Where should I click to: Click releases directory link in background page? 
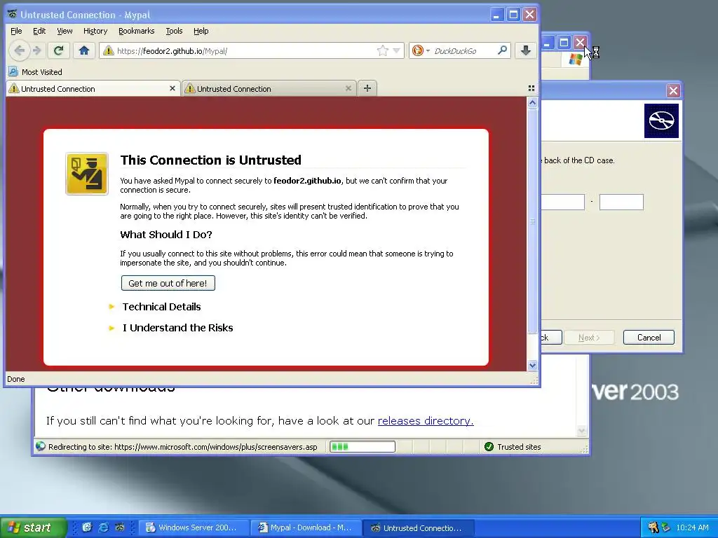point(426,420)
